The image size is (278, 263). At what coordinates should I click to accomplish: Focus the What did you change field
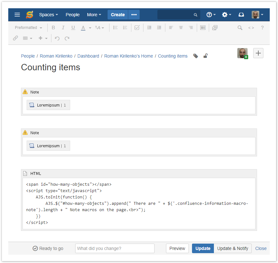[x=115, y=248]
